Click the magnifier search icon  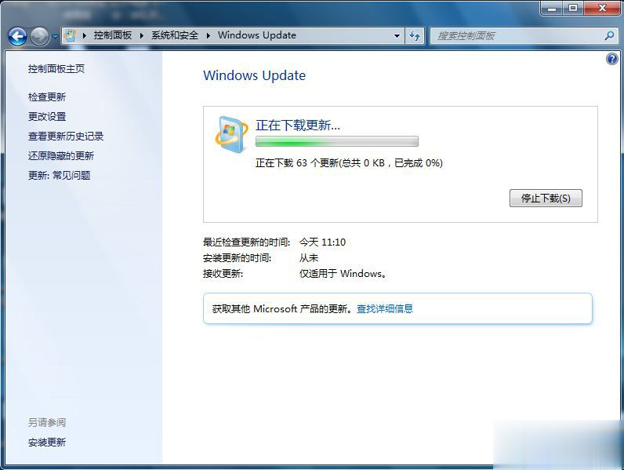609,36
